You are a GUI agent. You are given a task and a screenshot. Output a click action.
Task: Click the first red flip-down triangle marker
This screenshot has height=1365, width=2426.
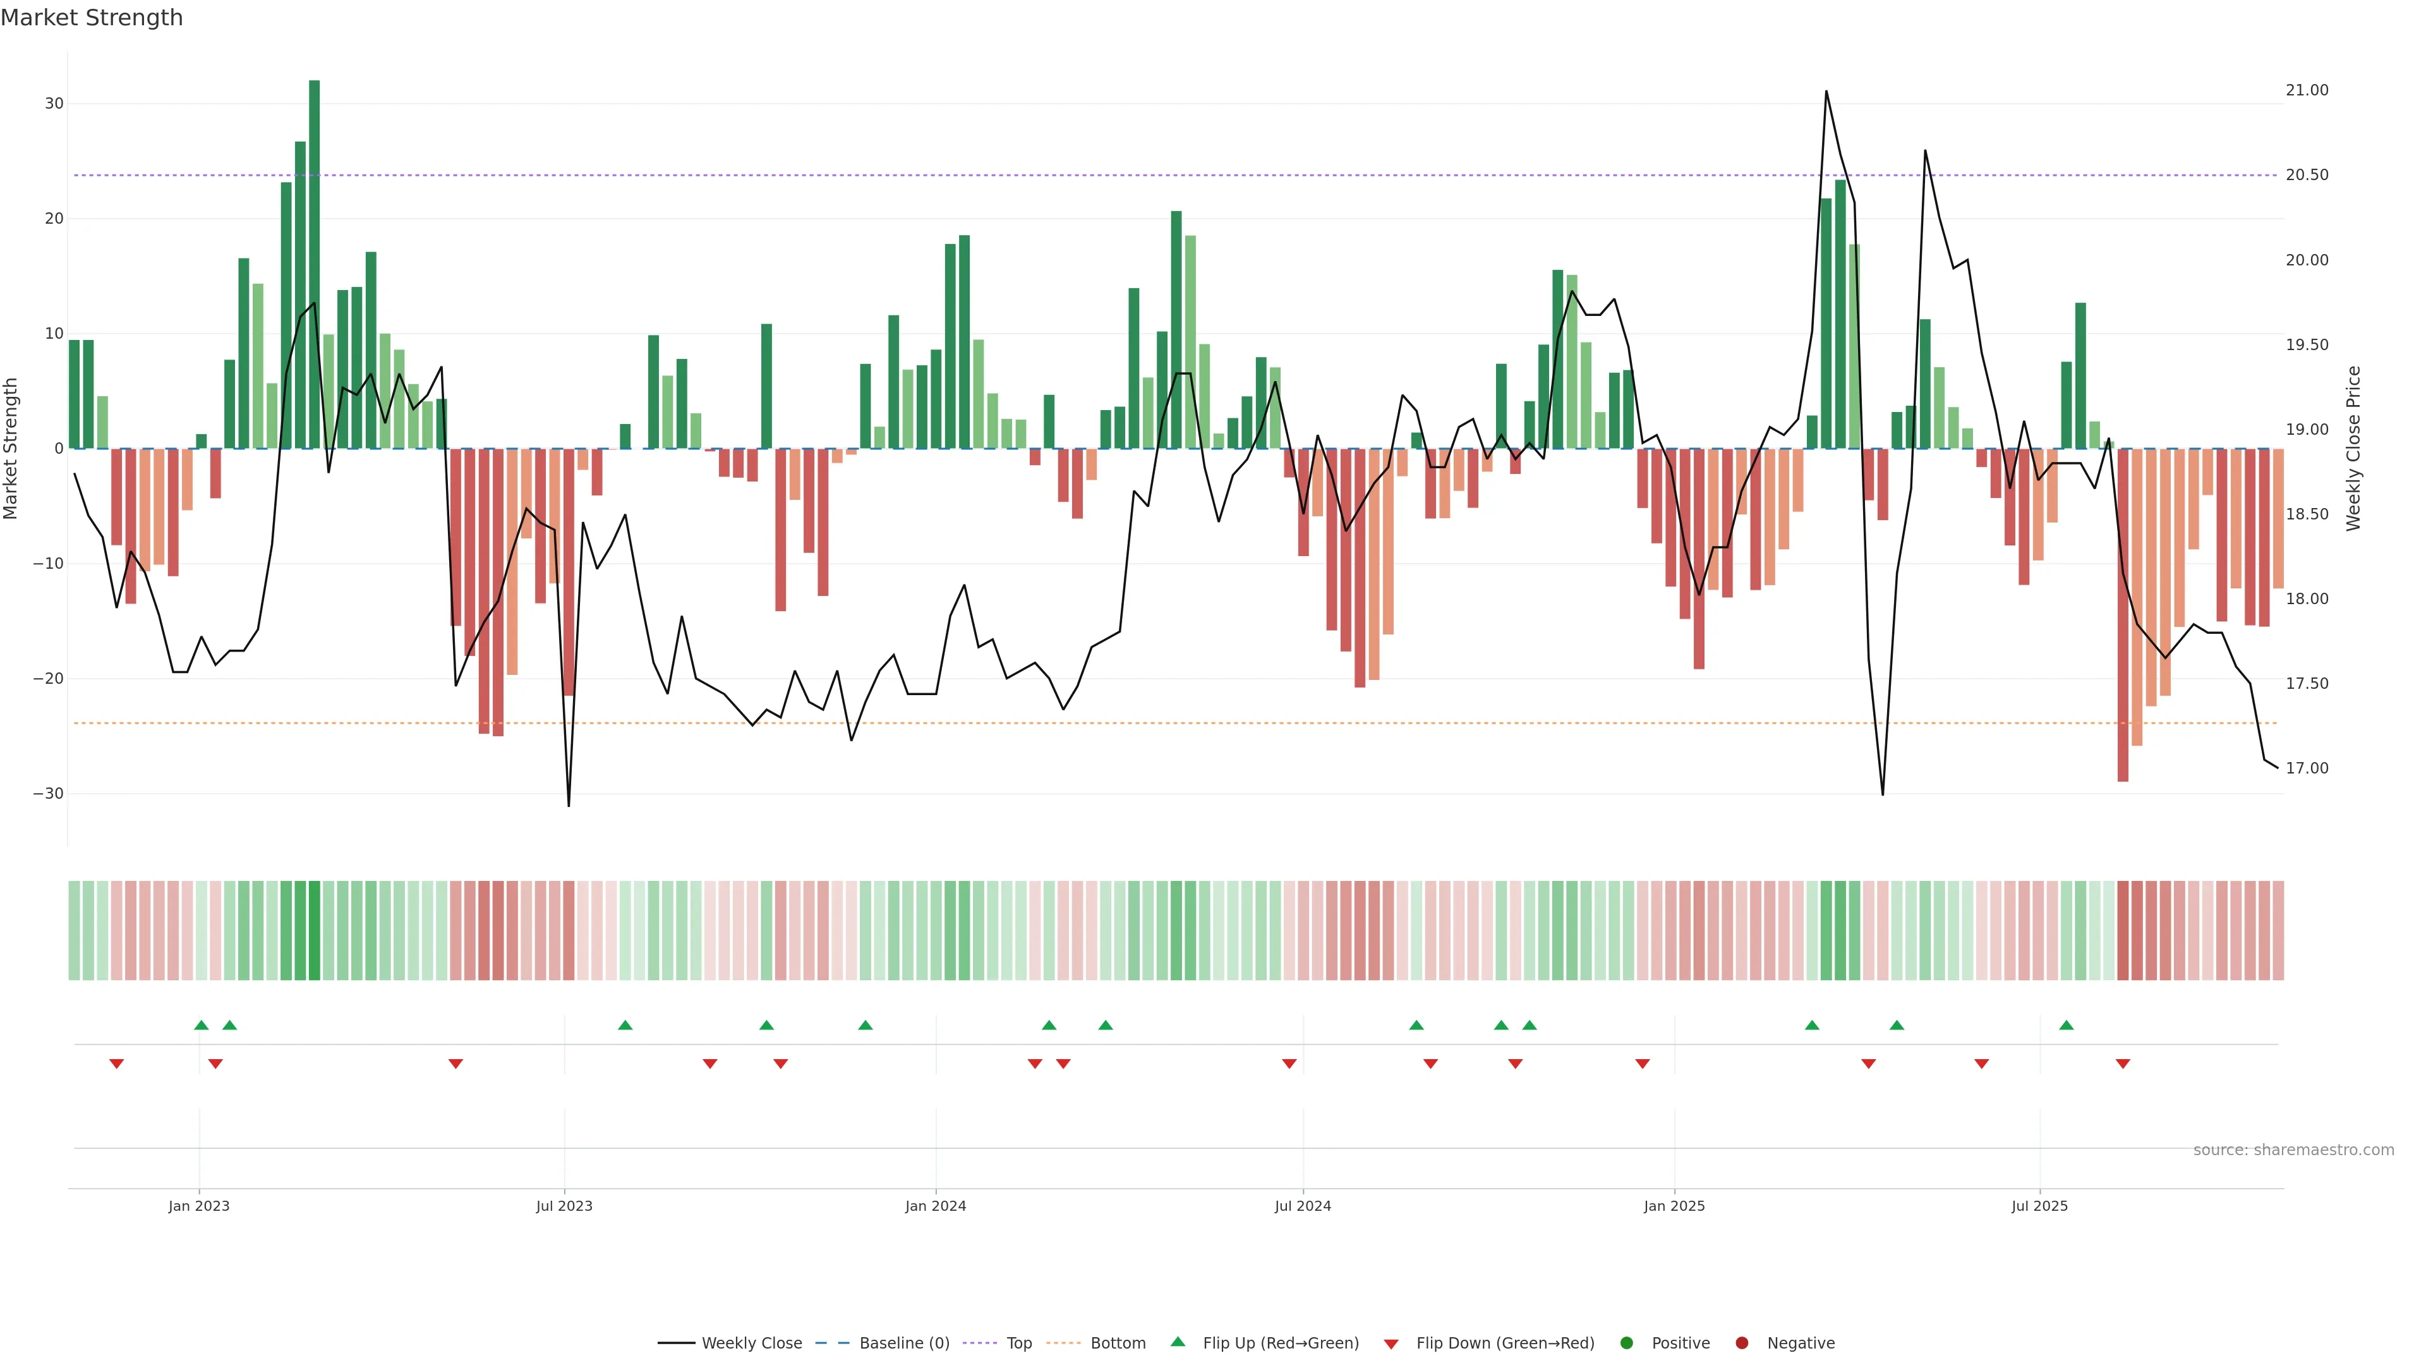click(117, 1064)
